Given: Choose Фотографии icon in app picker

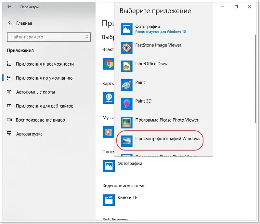Looking at the screenshot, I should [126, 29].
